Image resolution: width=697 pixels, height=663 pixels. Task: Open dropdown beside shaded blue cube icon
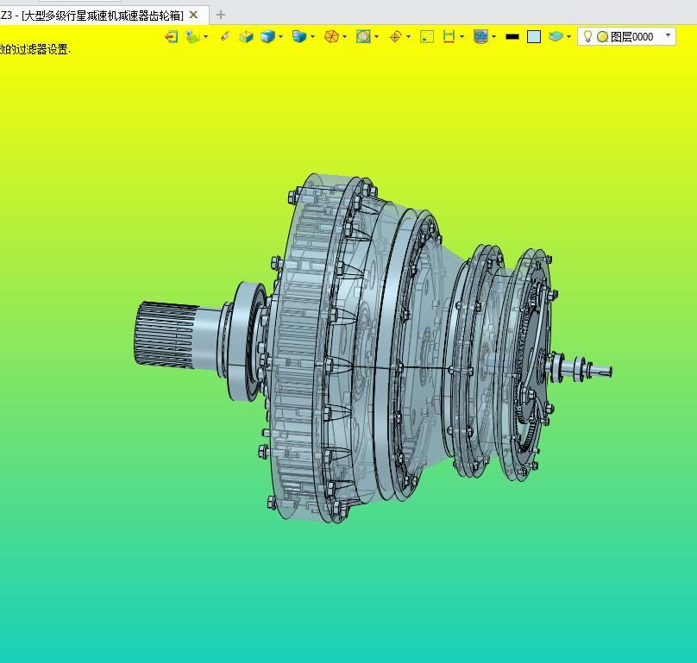click(281, 37)
